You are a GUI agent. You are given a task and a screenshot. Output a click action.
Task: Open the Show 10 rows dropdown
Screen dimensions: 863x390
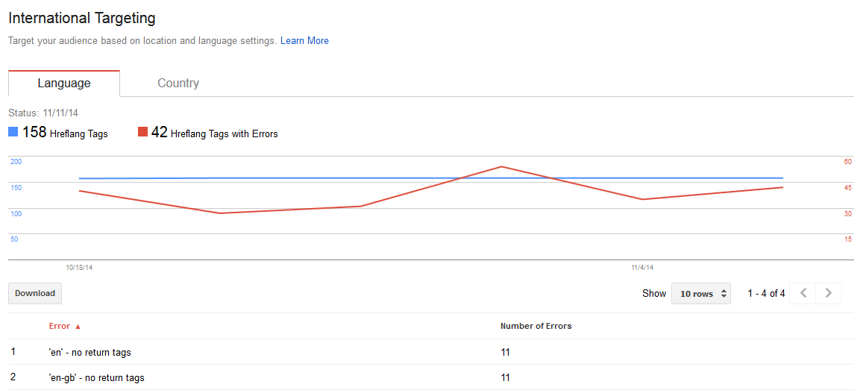[700, 294]
